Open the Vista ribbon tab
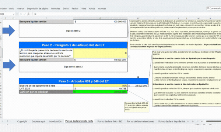 pos(84,8)
